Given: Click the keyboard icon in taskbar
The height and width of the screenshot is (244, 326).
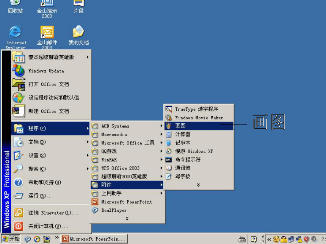Looking at the screenshot, I should point(242,239).
